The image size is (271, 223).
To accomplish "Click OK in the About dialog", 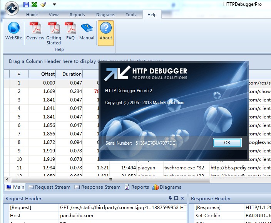I will tap(227, 143).
